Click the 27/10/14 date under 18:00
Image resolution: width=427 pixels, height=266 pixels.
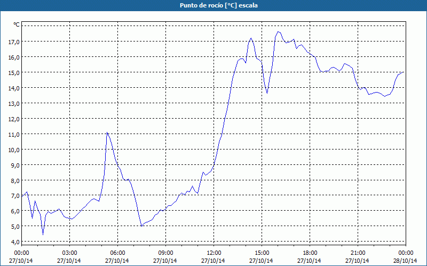click(310, 261)
